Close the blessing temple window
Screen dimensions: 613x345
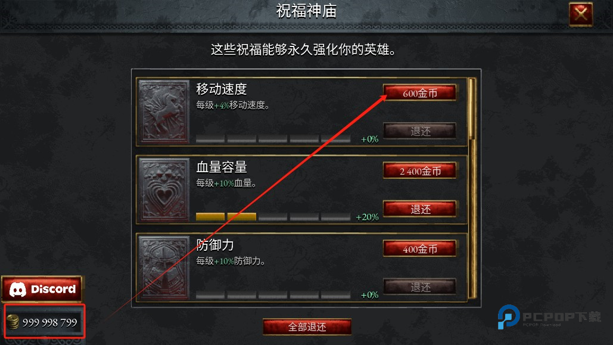coord(581,14)
